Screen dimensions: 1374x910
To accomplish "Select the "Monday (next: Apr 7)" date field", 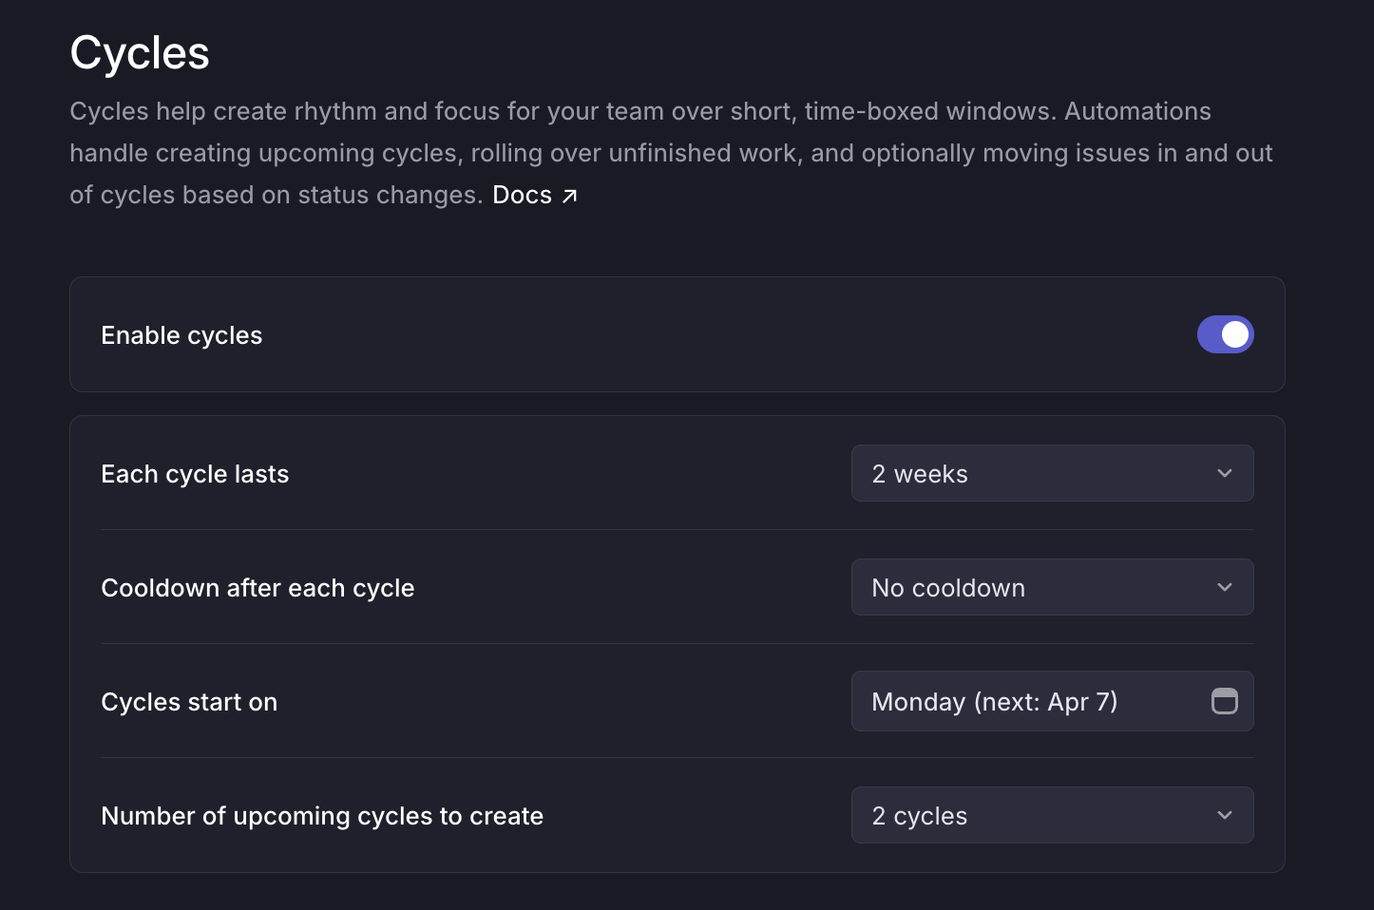I will (x=1052, y=701).
